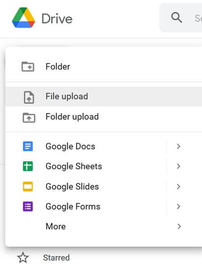Click the green Google Sheets icon
Viewport: 202px width, 270px height.
(x=28, y=166)
